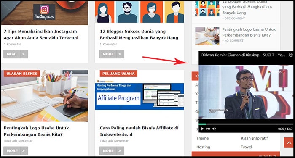Screen dimensions: 295x158
Task: Select the Hosting category
Action: [x=203, y=147]
